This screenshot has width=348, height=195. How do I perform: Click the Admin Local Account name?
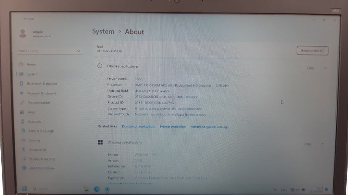click(42, 34)
